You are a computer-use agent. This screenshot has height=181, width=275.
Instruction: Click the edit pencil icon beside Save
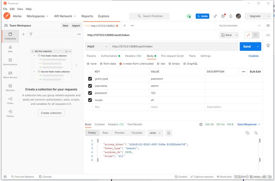point(248,35)
